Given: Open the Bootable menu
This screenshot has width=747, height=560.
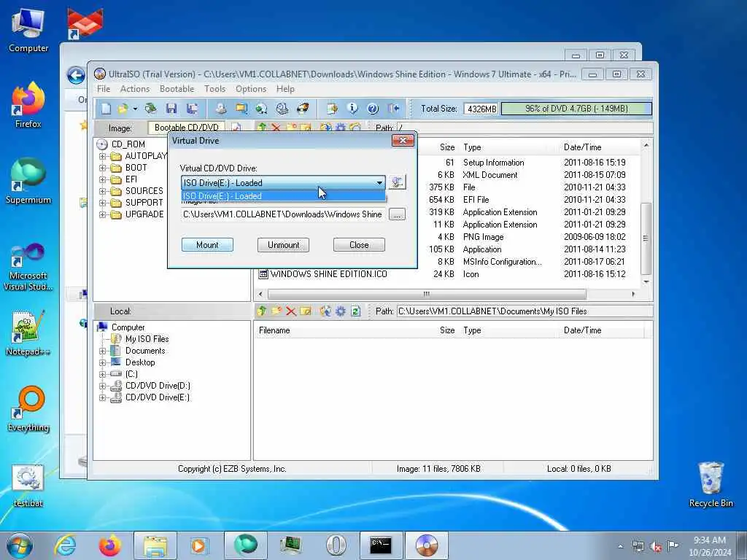Looking at the screenshot, I should click(177, 89).
